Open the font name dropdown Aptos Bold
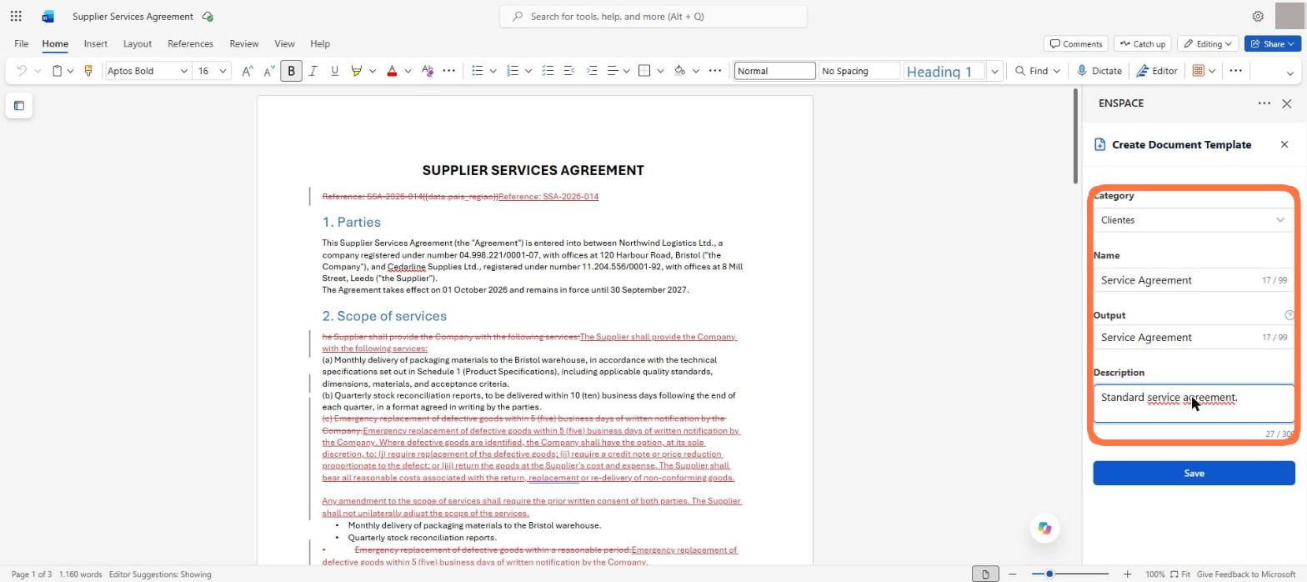 183,71
